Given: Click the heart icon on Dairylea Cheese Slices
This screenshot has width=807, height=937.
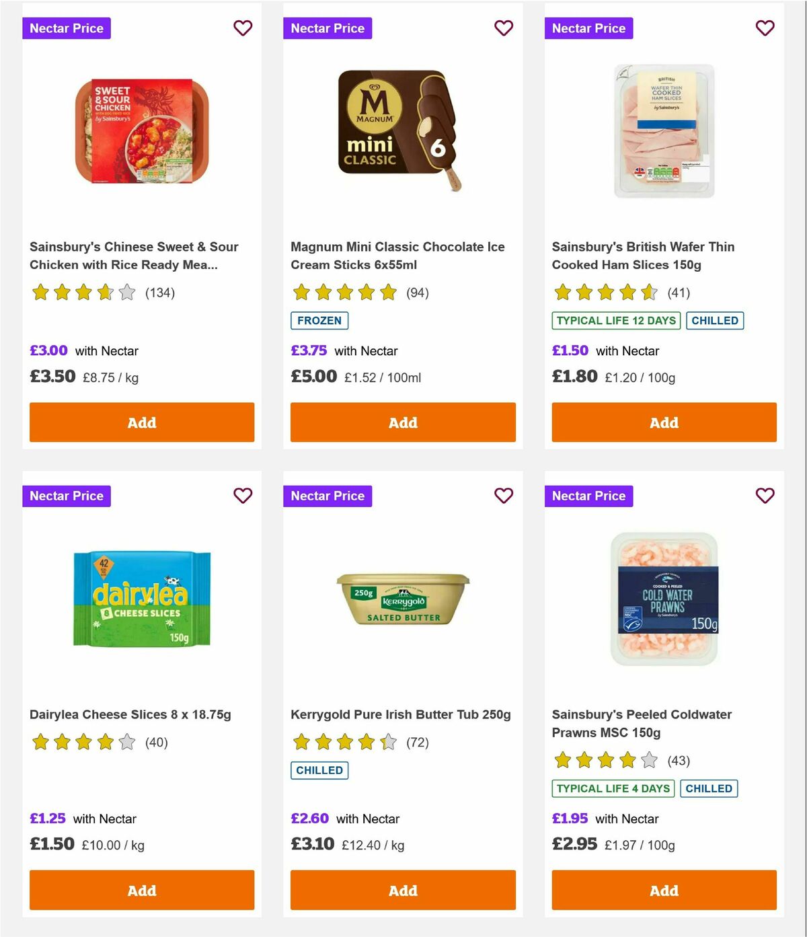Looking at the screenshot, I should point(243,496).
